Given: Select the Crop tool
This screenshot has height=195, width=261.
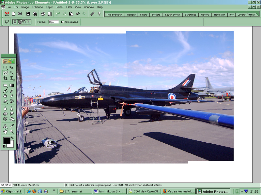Looking at the screenshot, I should (x=5, y=78).
